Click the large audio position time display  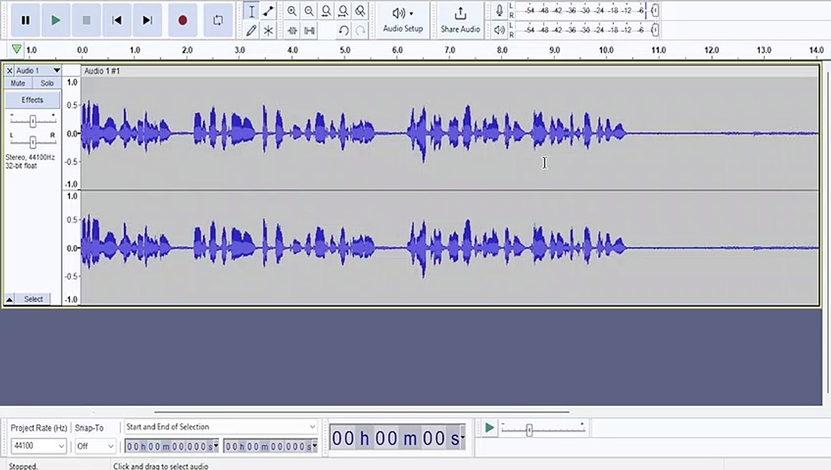tap(395, 439)
